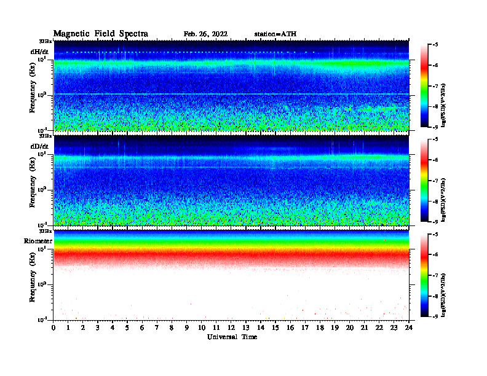Click the '-7' value on dD/dt colorbar
The image size is (487, 376).
pyautogui.click(x=435, y=181)
